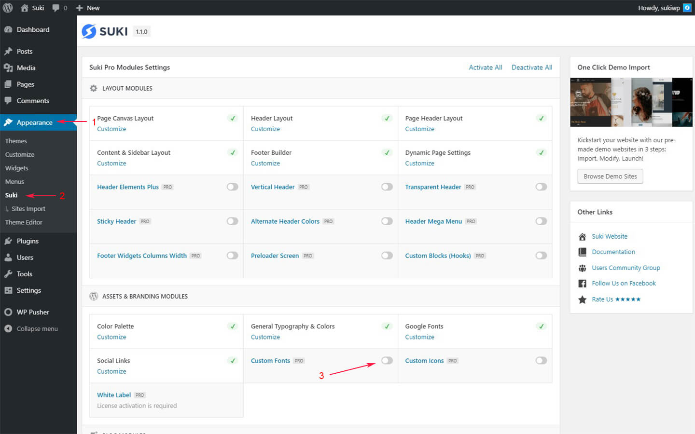Click the Plugins plug icon
The height and width of the screenshot is (434, 695).
[8, 241]
